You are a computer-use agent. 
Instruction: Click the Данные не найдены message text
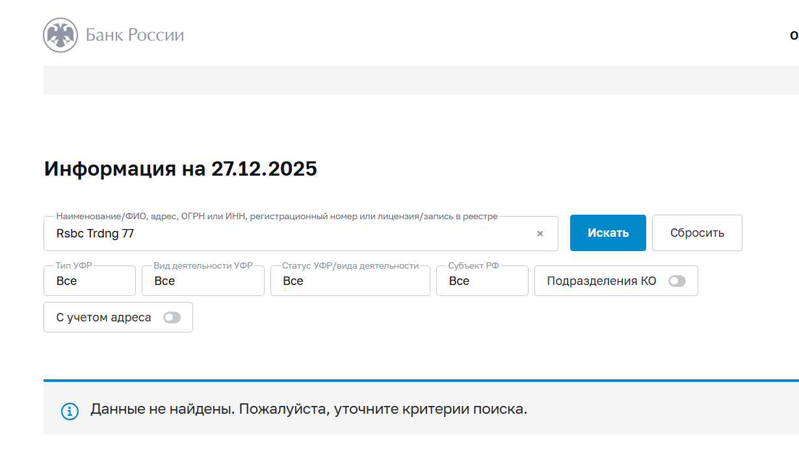309,410
